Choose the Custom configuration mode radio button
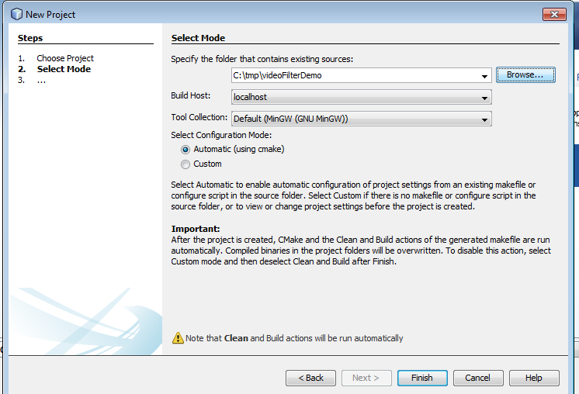 pos(185,164)
